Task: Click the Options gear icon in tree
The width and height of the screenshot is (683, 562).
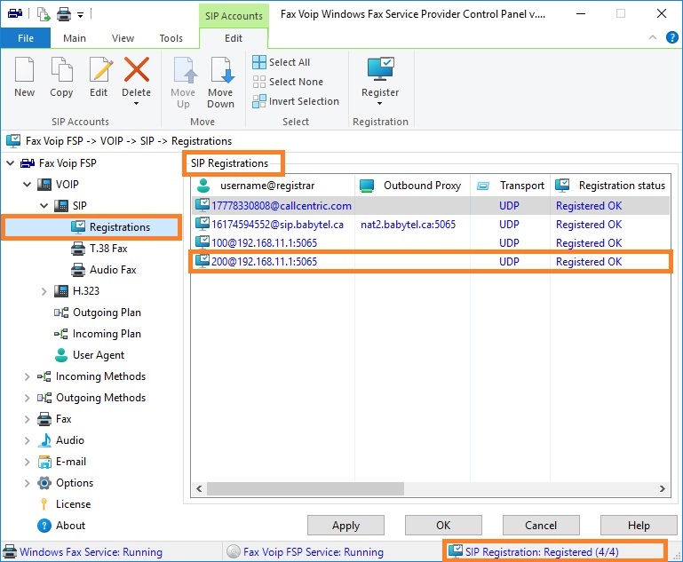Action: tap(44, 483)
